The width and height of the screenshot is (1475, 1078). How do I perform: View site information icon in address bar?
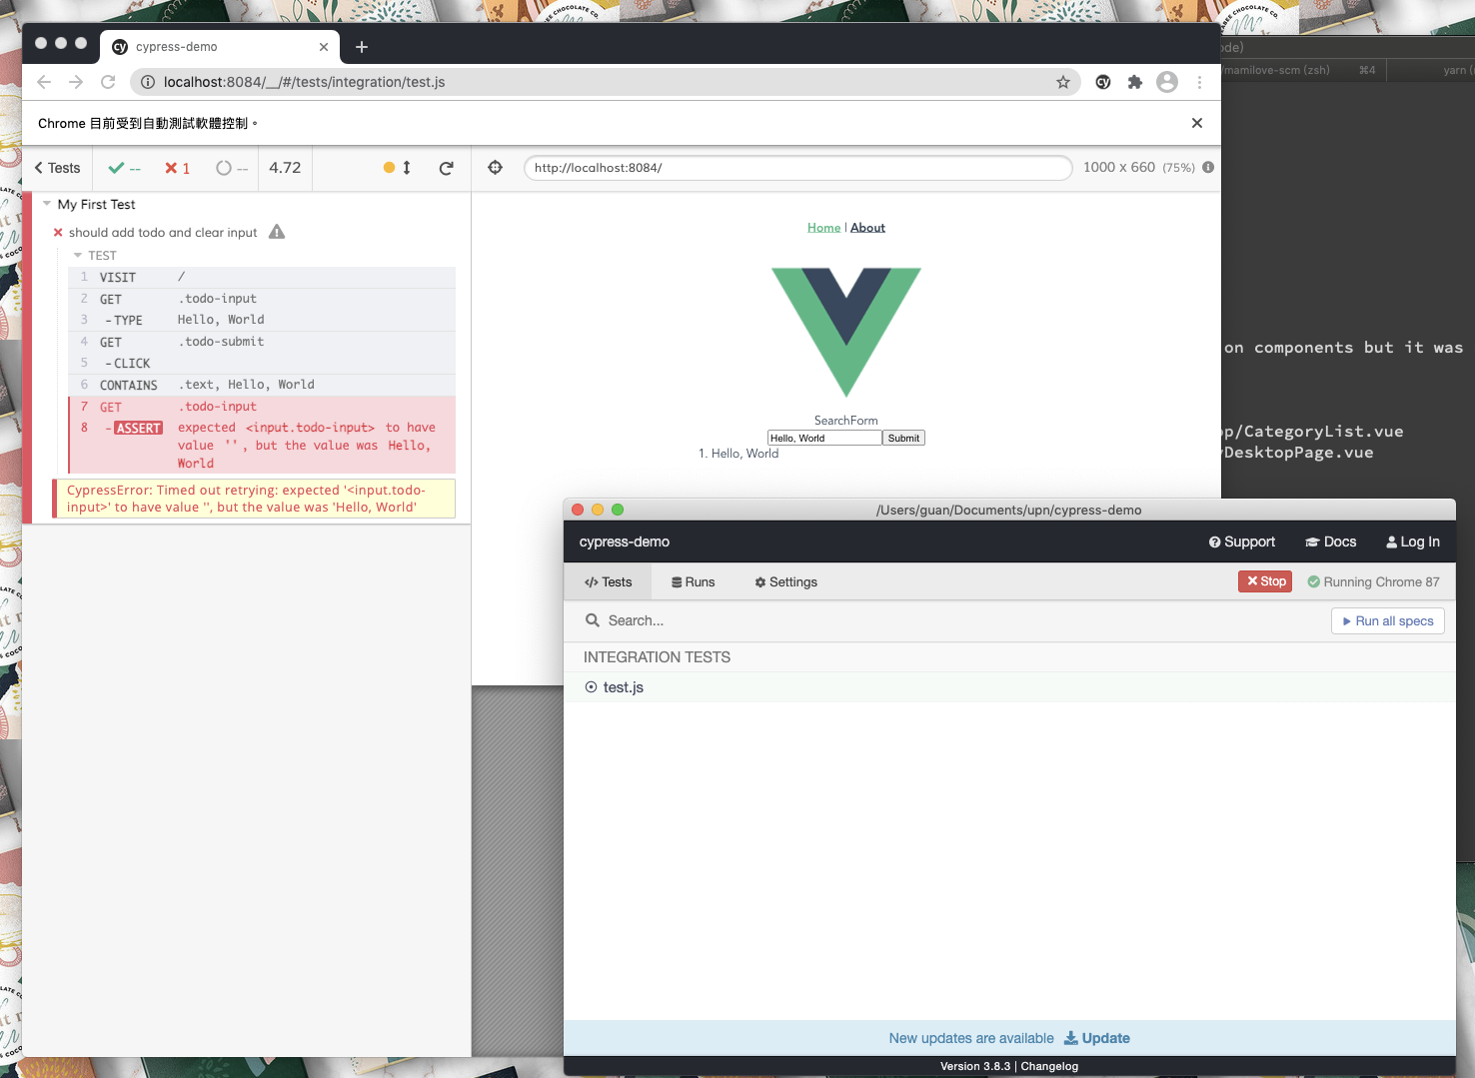pyautogui.click(x=148, y=82)
